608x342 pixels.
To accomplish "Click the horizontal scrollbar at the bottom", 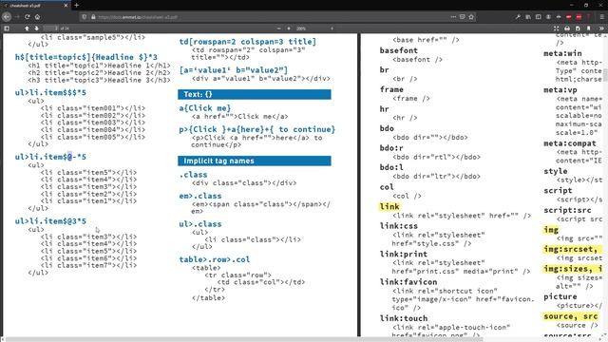I will tap(244, 339).
